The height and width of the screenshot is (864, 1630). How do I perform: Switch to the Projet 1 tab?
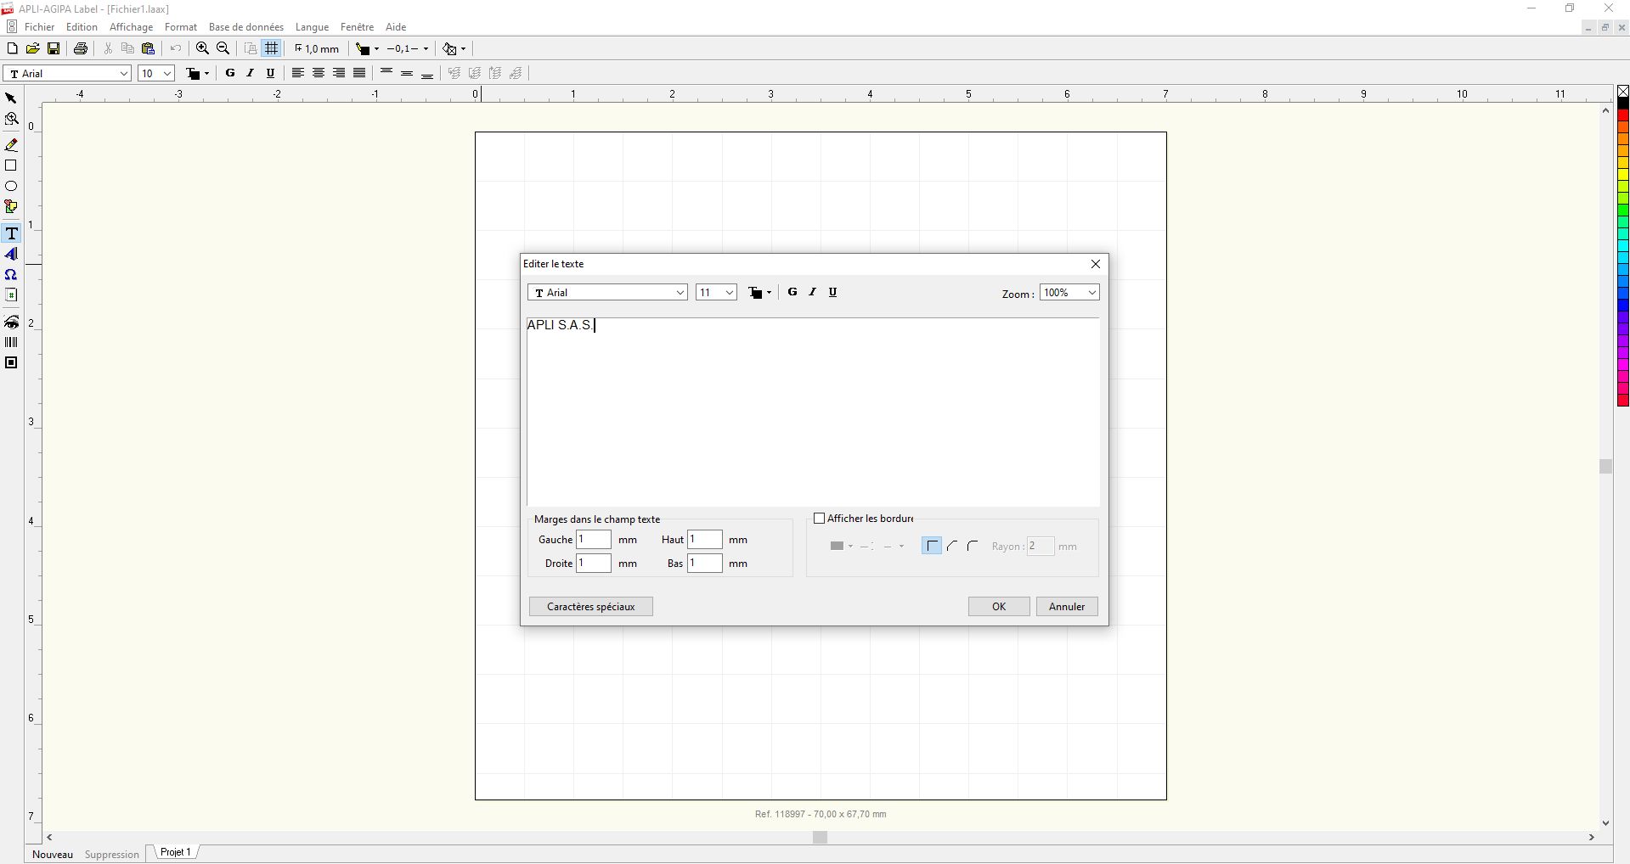tap(176, 852)
